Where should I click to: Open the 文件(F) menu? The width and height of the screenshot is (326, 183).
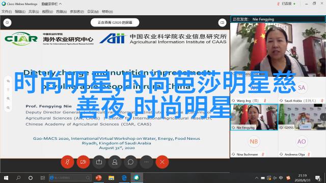click(7, 12)
